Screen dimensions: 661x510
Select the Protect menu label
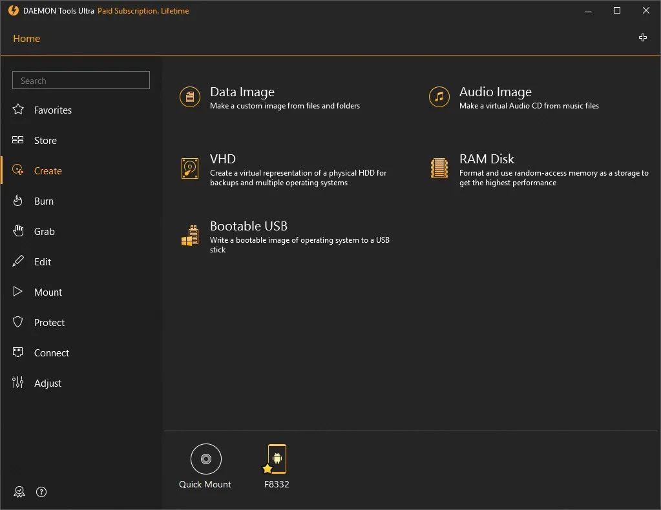click(49, 323)
